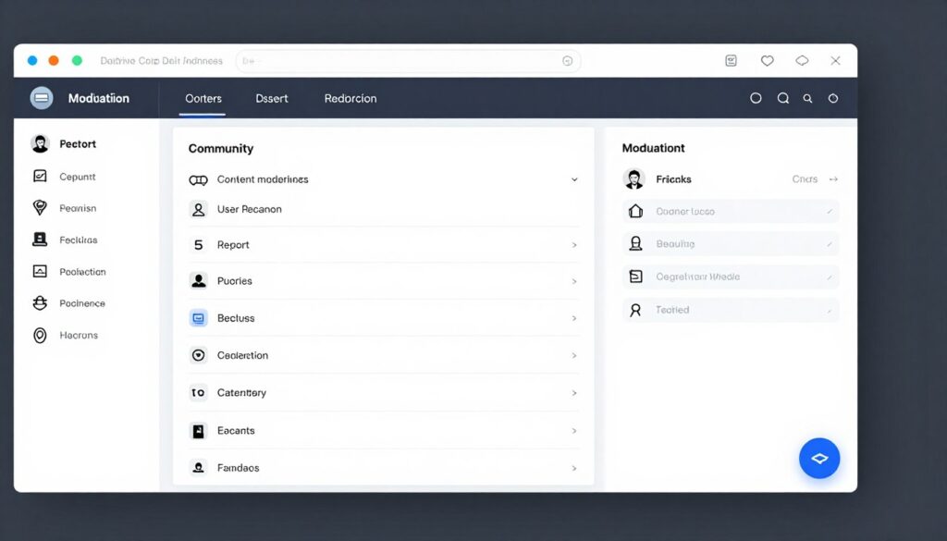Screen dimensions: 947x541
Task: Open the Beouilug item
Action: [731, 244]
